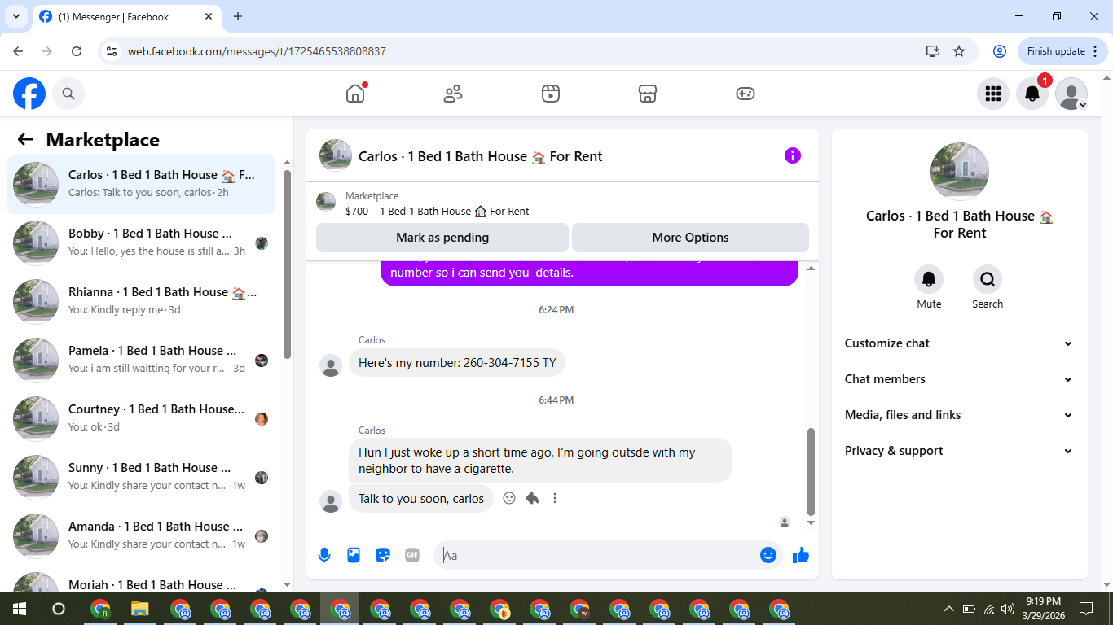Open new Chrome tab plus button

coord(238,16)
